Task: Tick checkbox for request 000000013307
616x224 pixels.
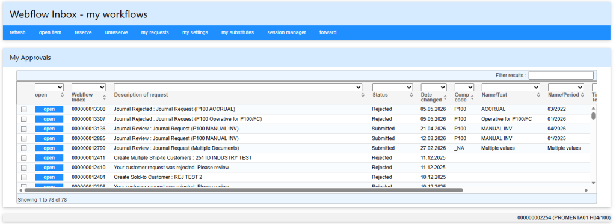Action: tap(24, 119)
